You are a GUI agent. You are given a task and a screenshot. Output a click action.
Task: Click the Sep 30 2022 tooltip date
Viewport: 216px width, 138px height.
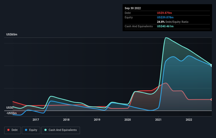(133, 8)
